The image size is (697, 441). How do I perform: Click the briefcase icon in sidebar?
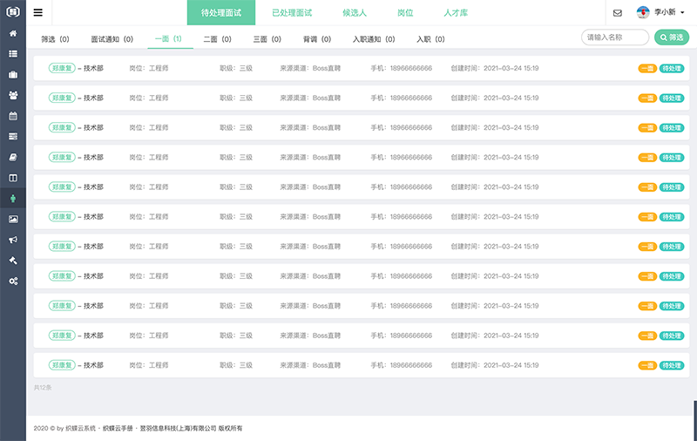click(x=13, y=74)
